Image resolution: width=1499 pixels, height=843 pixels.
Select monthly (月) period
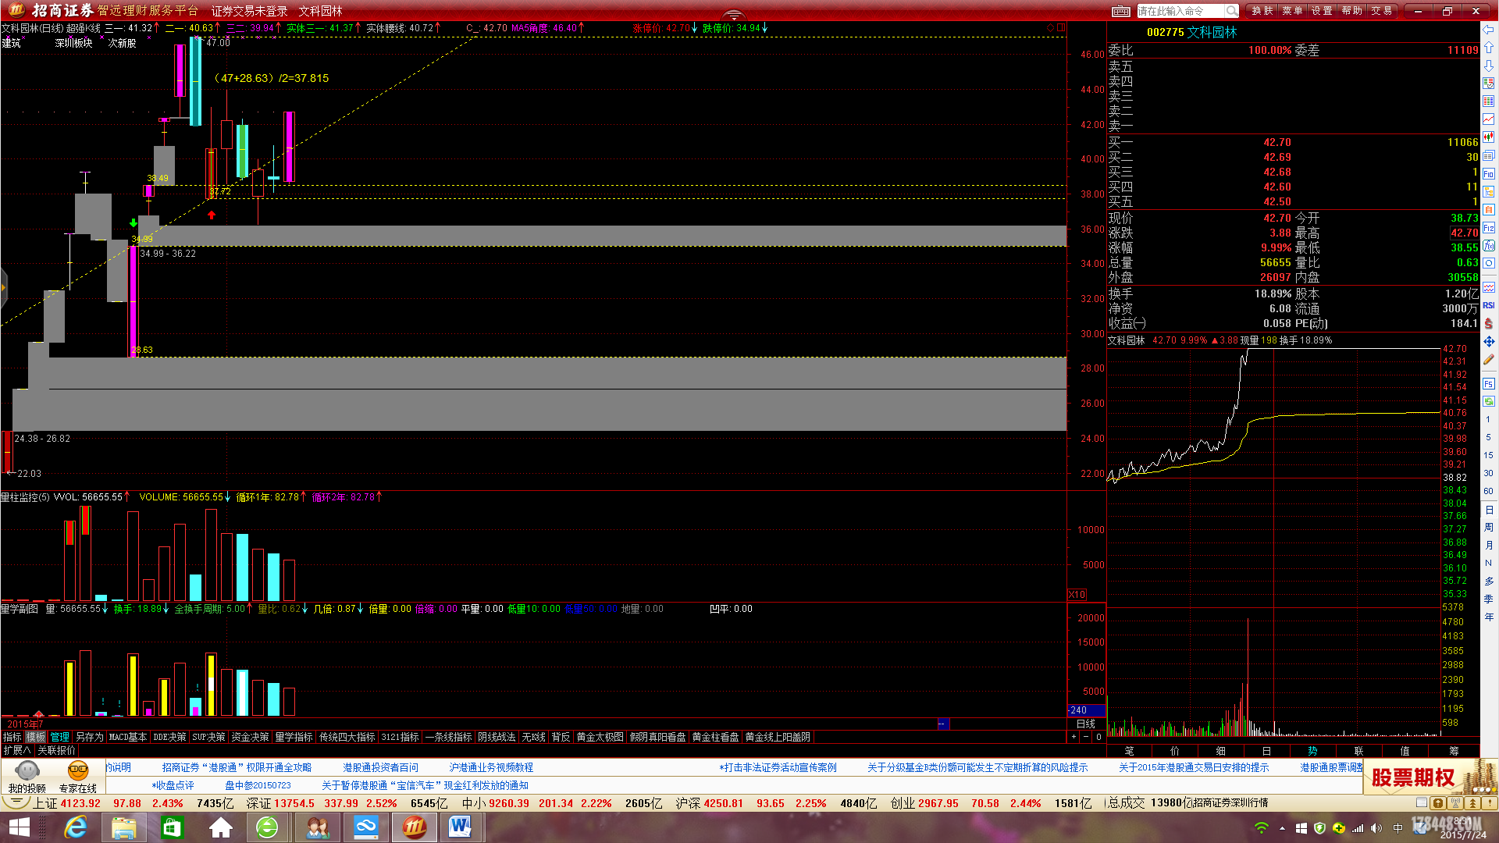[x=1488, y=546]
